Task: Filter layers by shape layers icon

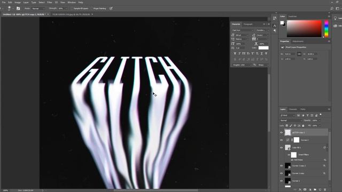Action: pyautogui.click(x=312, y=115)
